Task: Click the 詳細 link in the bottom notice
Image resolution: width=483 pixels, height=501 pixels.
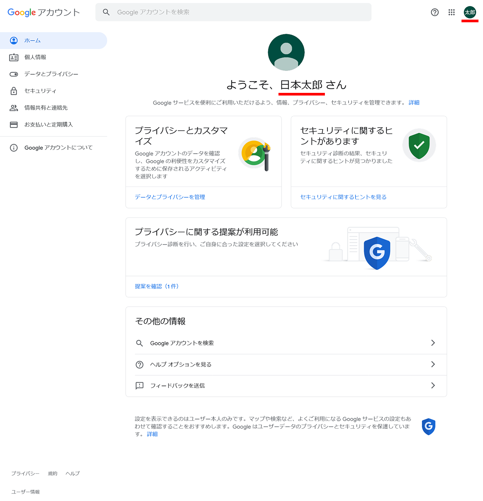Action: coord(152,434)
